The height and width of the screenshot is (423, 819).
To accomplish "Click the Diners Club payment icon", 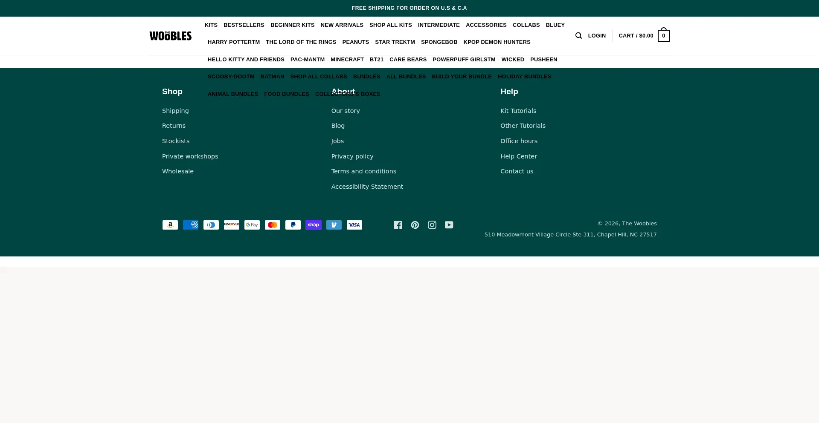I will (211, 225).
